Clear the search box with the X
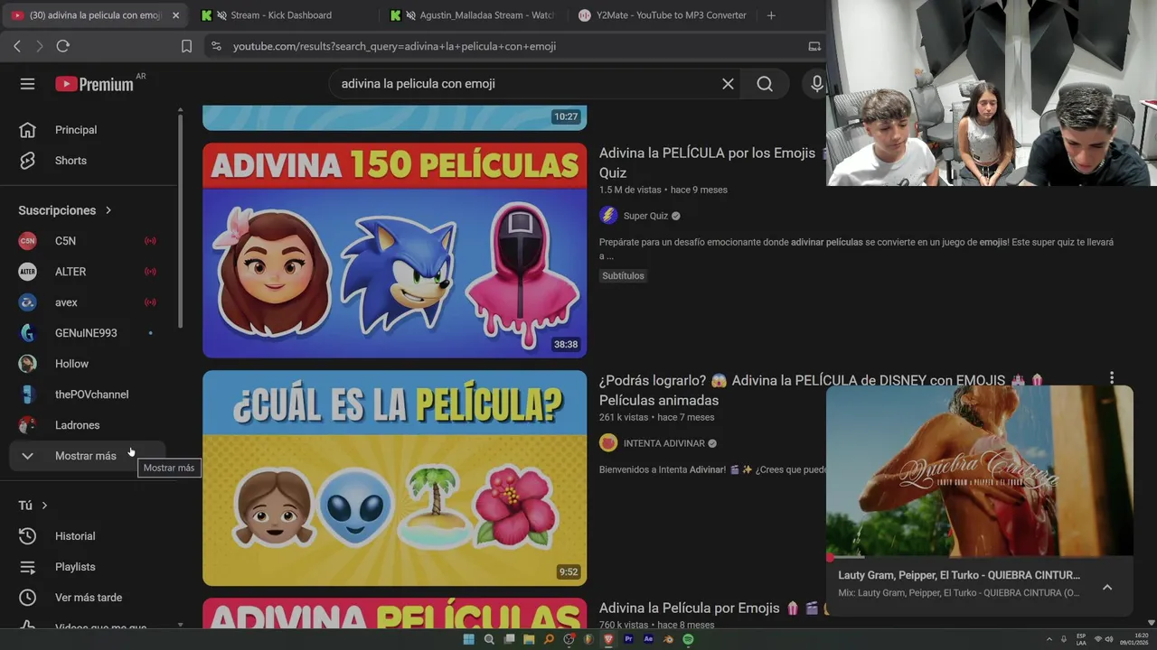 pos(728,84)
